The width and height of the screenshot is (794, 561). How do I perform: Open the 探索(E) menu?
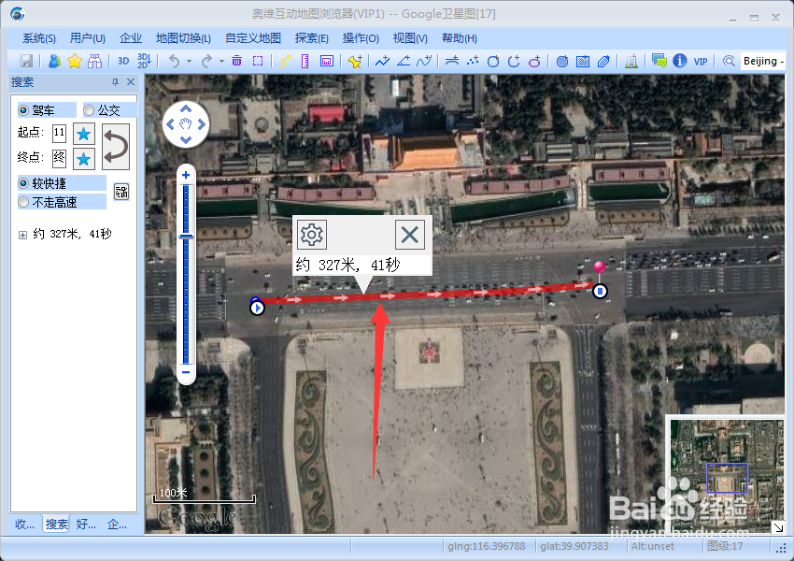tap(312, 38)
